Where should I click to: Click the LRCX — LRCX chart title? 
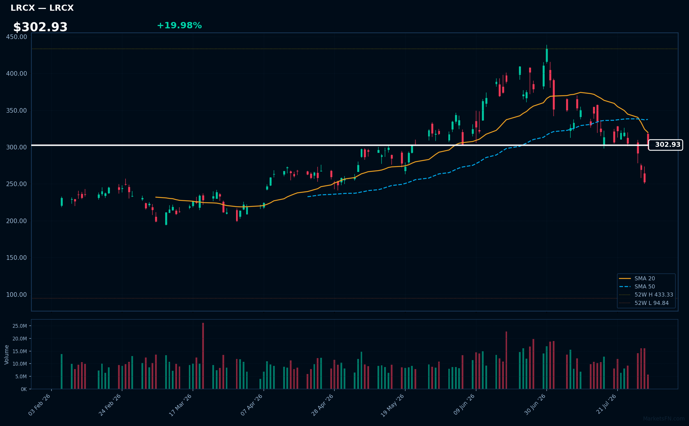pyautogui.click(x=42, y=8)
